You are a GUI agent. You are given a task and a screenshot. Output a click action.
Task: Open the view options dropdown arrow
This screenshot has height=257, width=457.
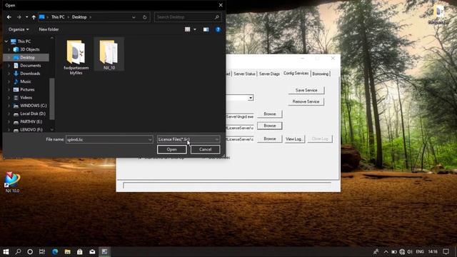195,29
